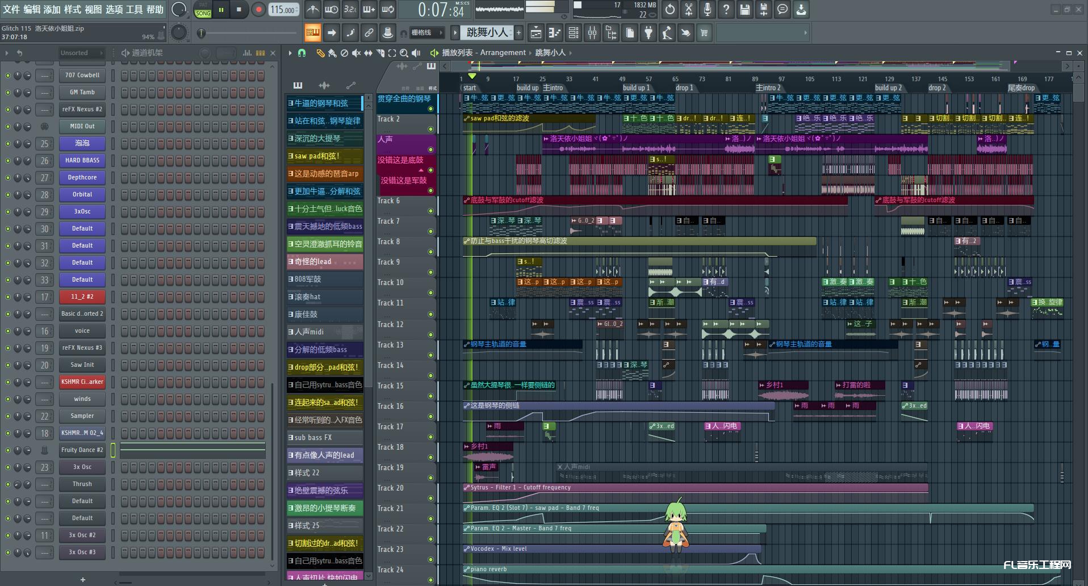Pause playback with the pause button
This screenshot has width=1088, height=586.
pyautogui.click(x=221, y=10)
